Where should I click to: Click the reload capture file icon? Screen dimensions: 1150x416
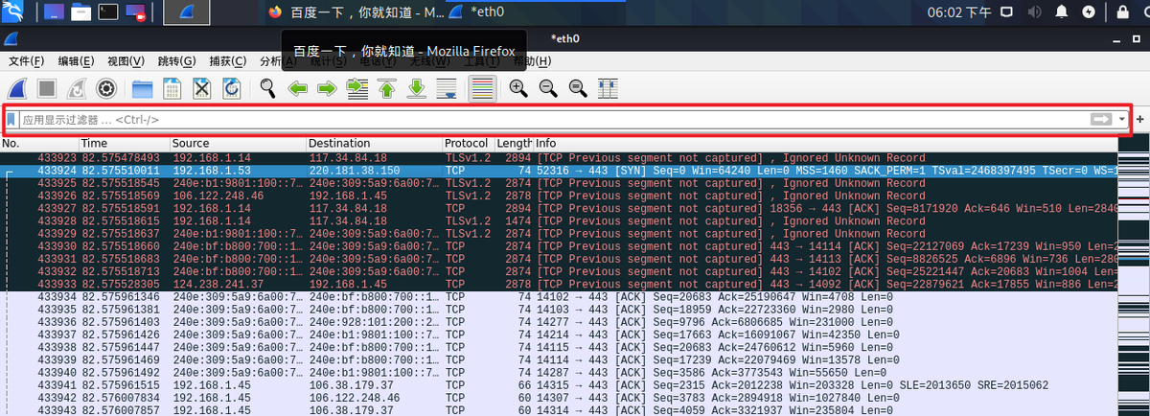pyautogui.click(x=232, y=88)
